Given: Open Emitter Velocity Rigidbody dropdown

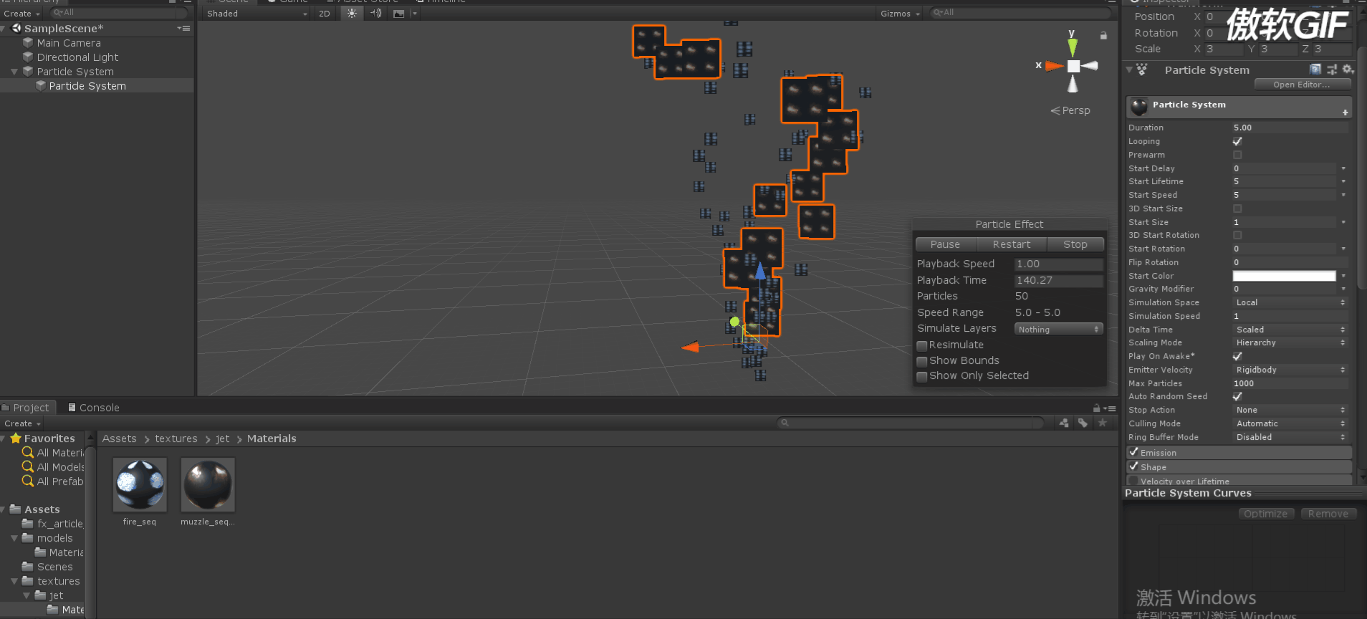Looking at the screenshot, I should 1290,370.
